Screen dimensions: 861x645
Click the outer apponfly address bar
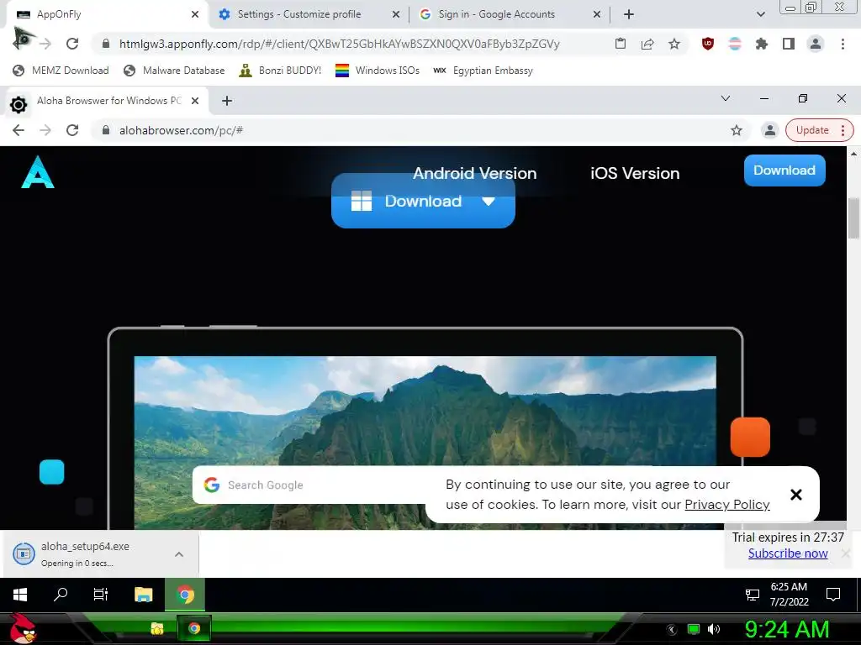click(x=351, y=44)
